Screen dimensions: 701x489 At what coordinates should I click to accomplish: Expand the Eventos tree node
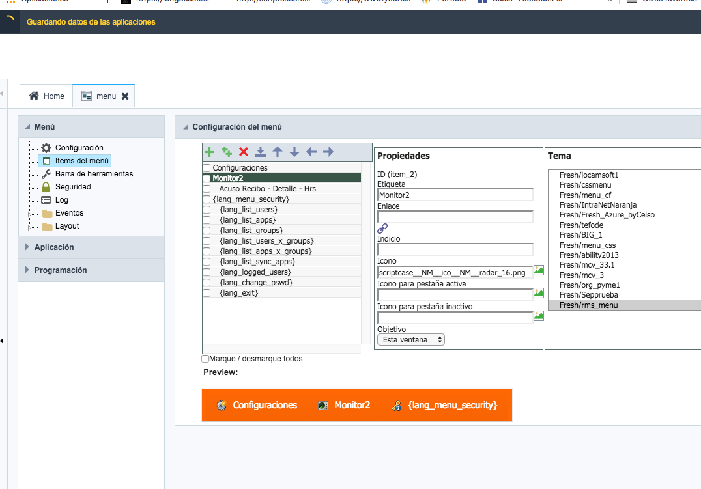coord(30,215)
